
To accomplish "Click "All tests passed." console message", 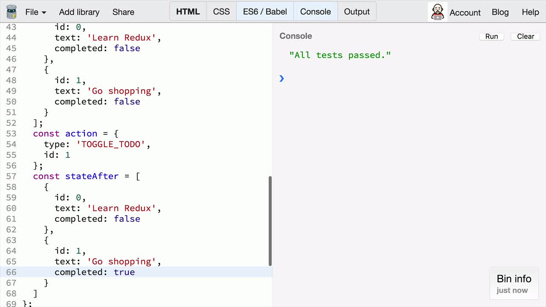I will coord(340,55).
